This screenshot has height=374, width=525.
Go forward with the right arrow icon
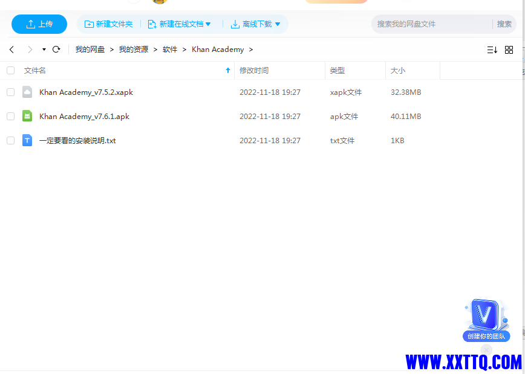click(x=30, y=50)
